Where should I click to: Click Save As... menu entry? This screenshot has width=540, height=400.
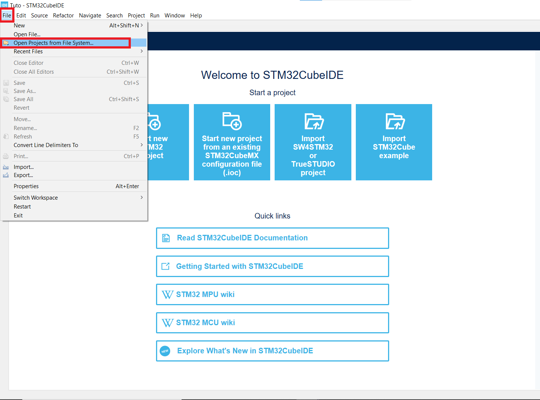pos(74,91)
